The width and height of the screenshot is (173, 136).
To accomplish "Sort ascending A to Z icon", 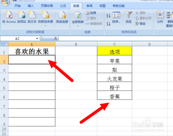I will [108, 15].
